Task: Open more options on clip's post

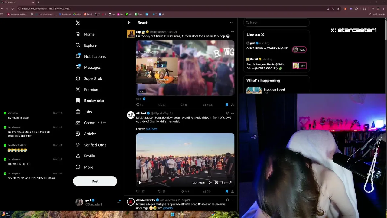Action: pyautogui.click(x=232, y=32)
